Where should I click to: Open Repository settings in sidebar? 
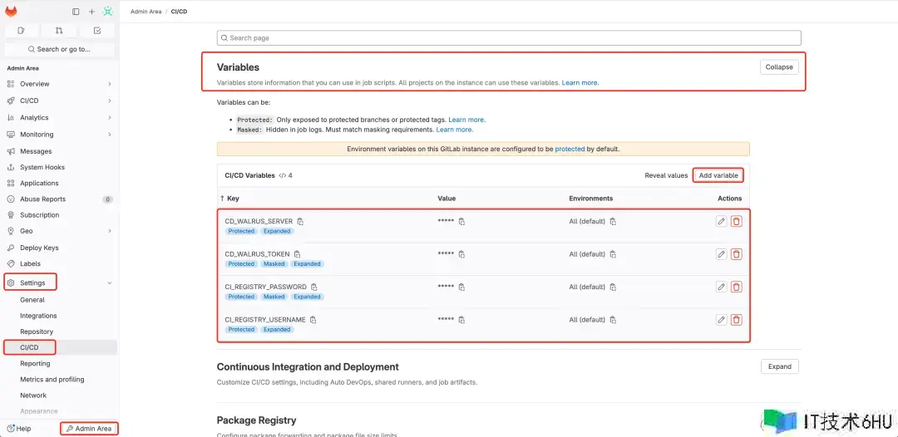[37, 331]
